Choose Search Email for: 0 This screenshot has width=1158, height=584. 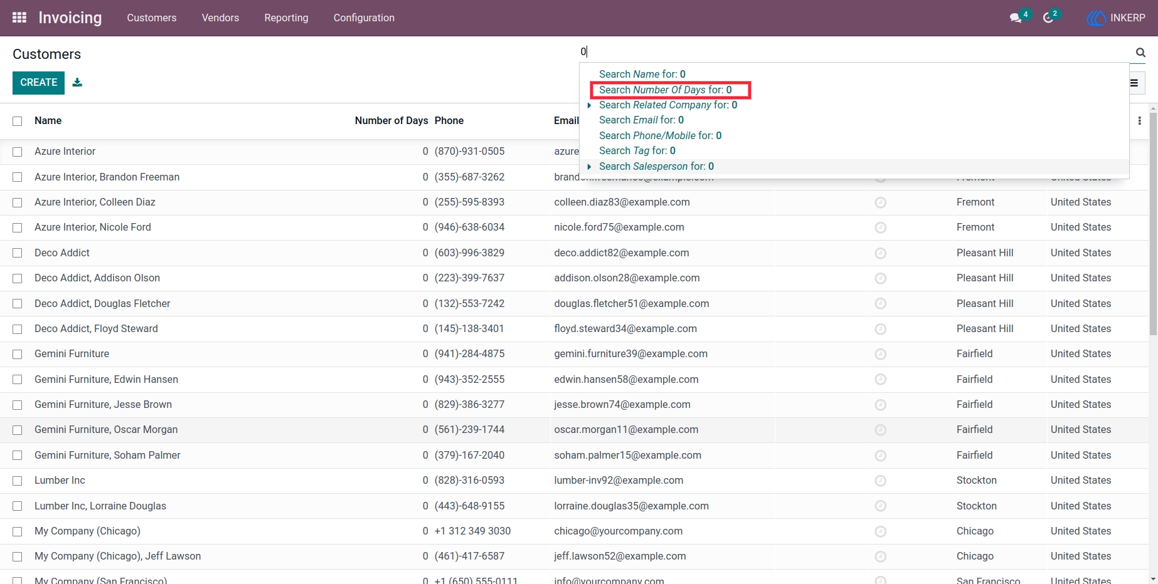click(x=641, y=120)
